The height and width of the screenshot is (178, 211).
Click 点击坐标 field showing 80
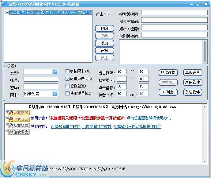tap(122, 86)
